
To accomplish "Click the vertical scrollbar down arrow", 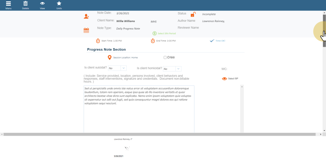I will tap(324, 130).
